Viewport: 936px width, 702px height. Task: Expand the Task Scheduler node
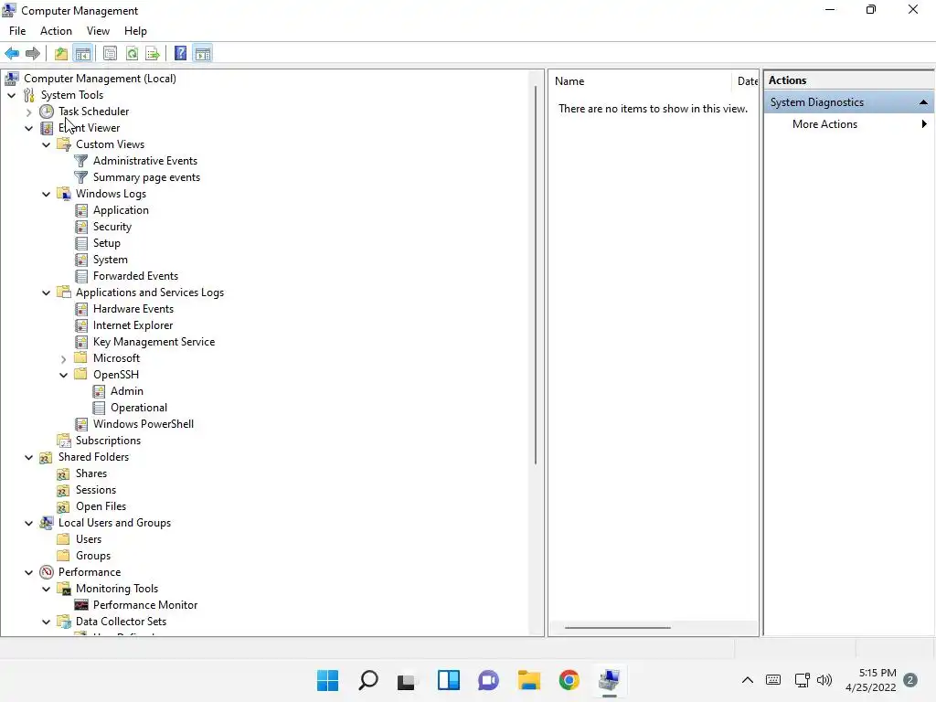[28, 112]
